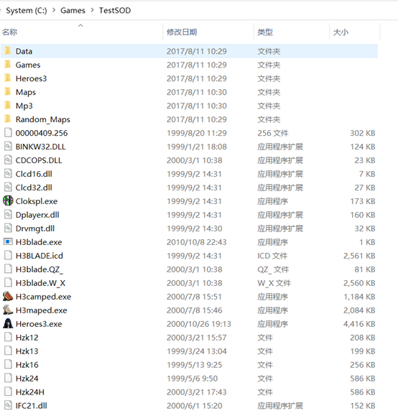Select the Data folder icon

[8, 51]
